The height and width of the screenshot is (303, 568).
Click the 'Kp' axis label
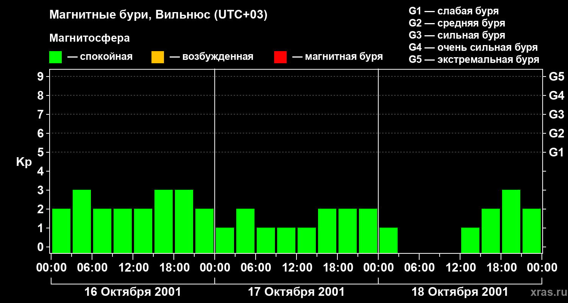click(x=24, y=162)
